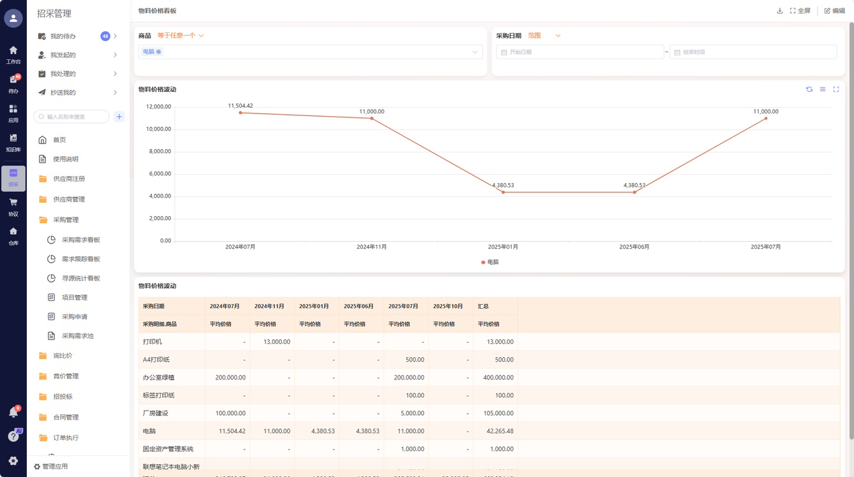Click the plus icon beside search box
Image resolution: width=854 pixels, height=477 pixels.
click(119, 117)
